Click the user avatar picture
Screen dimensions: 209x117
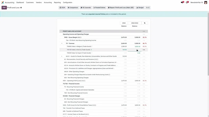click(206, 2)
